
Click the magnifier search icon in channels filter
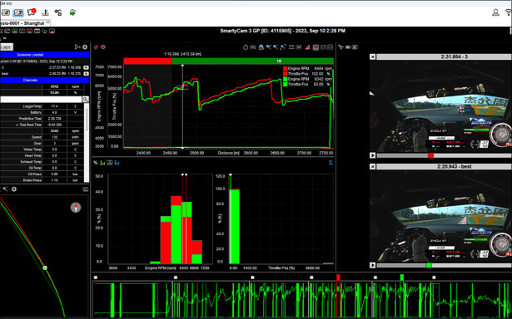coord(85,100)
